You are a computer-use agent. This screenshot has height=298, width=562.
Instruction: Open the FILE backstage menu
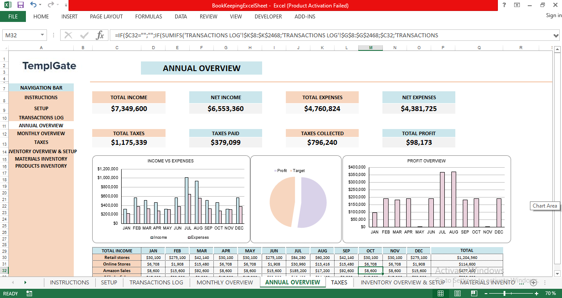[13, 17]
